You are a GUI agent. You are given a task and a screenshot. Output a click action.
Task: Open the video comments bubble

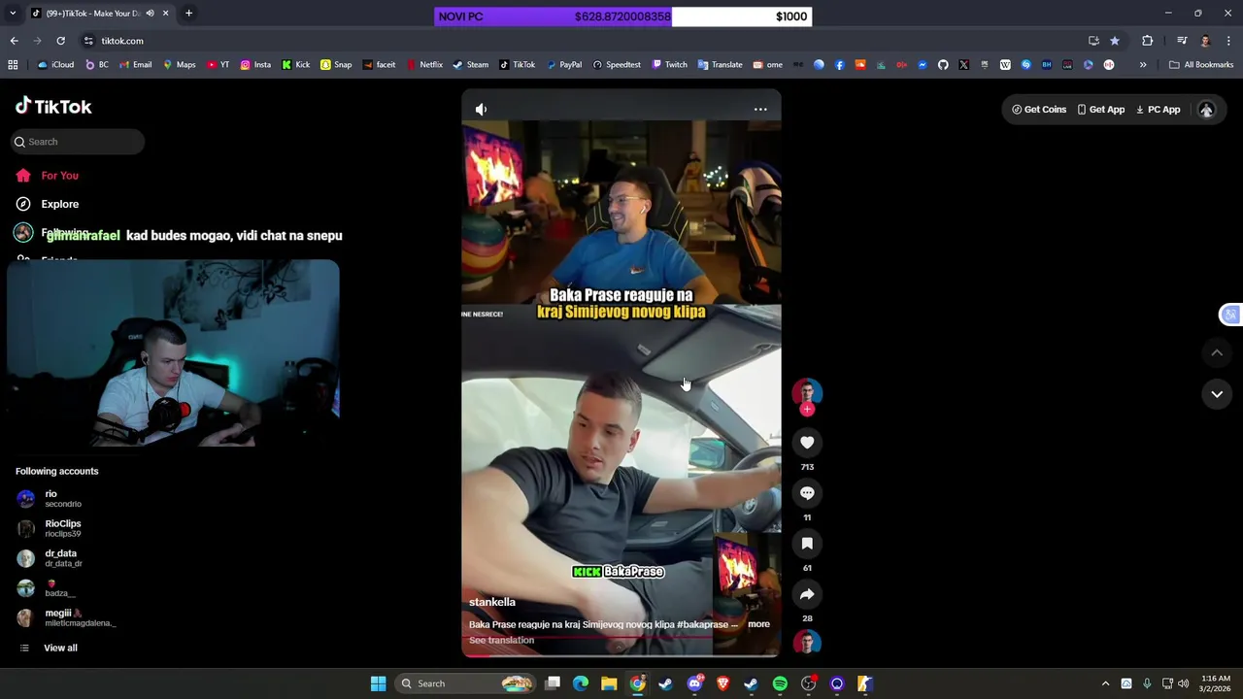coord(807,493)
